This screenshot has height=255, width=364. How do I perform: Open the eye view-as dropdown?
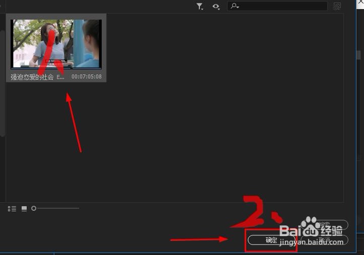click(216, 7)
